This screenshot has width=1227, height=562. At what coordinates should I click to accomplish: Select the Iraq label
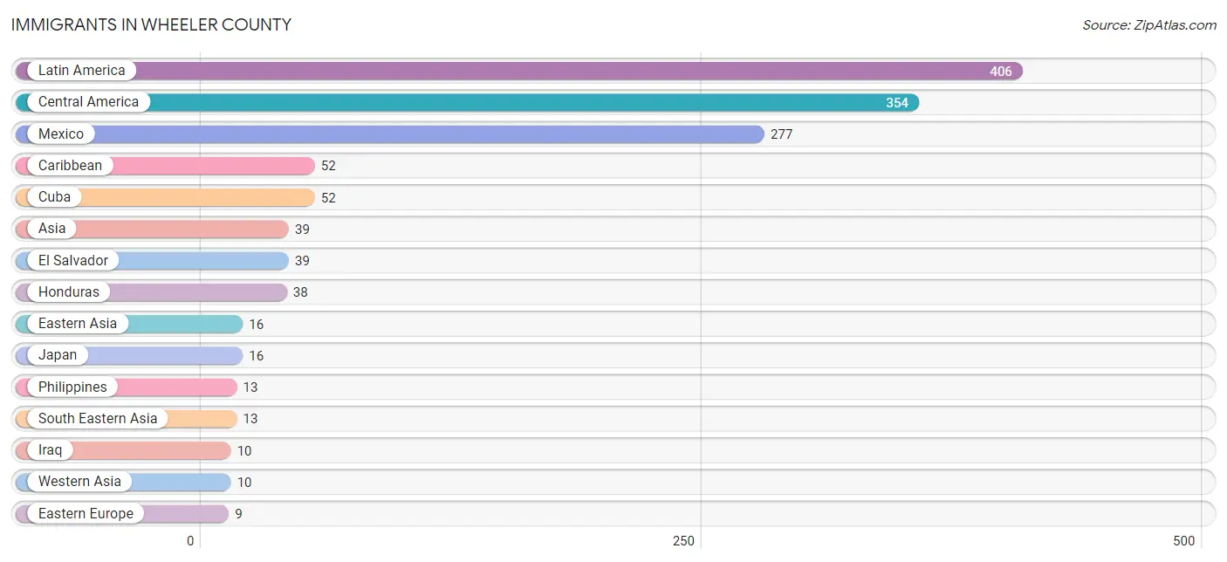pyautogui.click(x=51, y=450)
